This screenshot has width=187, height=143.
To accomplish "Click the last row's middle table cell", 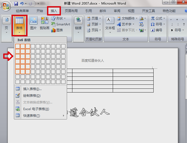I will 92,91.
